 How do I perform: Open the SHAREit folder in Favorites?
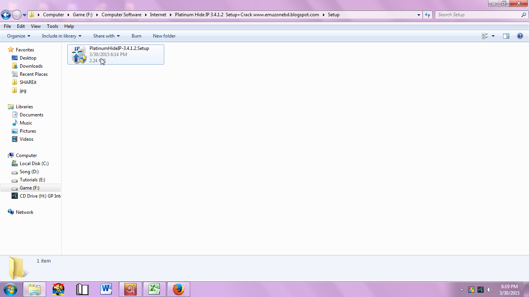pyautogui.click(x=28, y=82)
